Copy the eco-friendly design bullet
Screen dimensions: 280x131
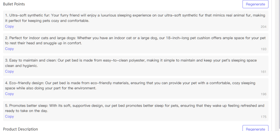coord(10,94)
